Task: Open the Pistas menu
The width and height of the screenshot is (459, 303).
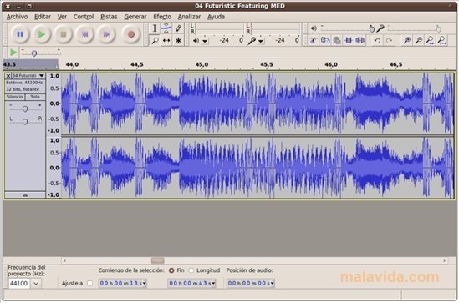Action: pos(109,17)
